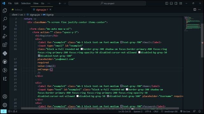Close the signup.jsx tab
This screenshot has height=114, width=204.
click(50, 9)
